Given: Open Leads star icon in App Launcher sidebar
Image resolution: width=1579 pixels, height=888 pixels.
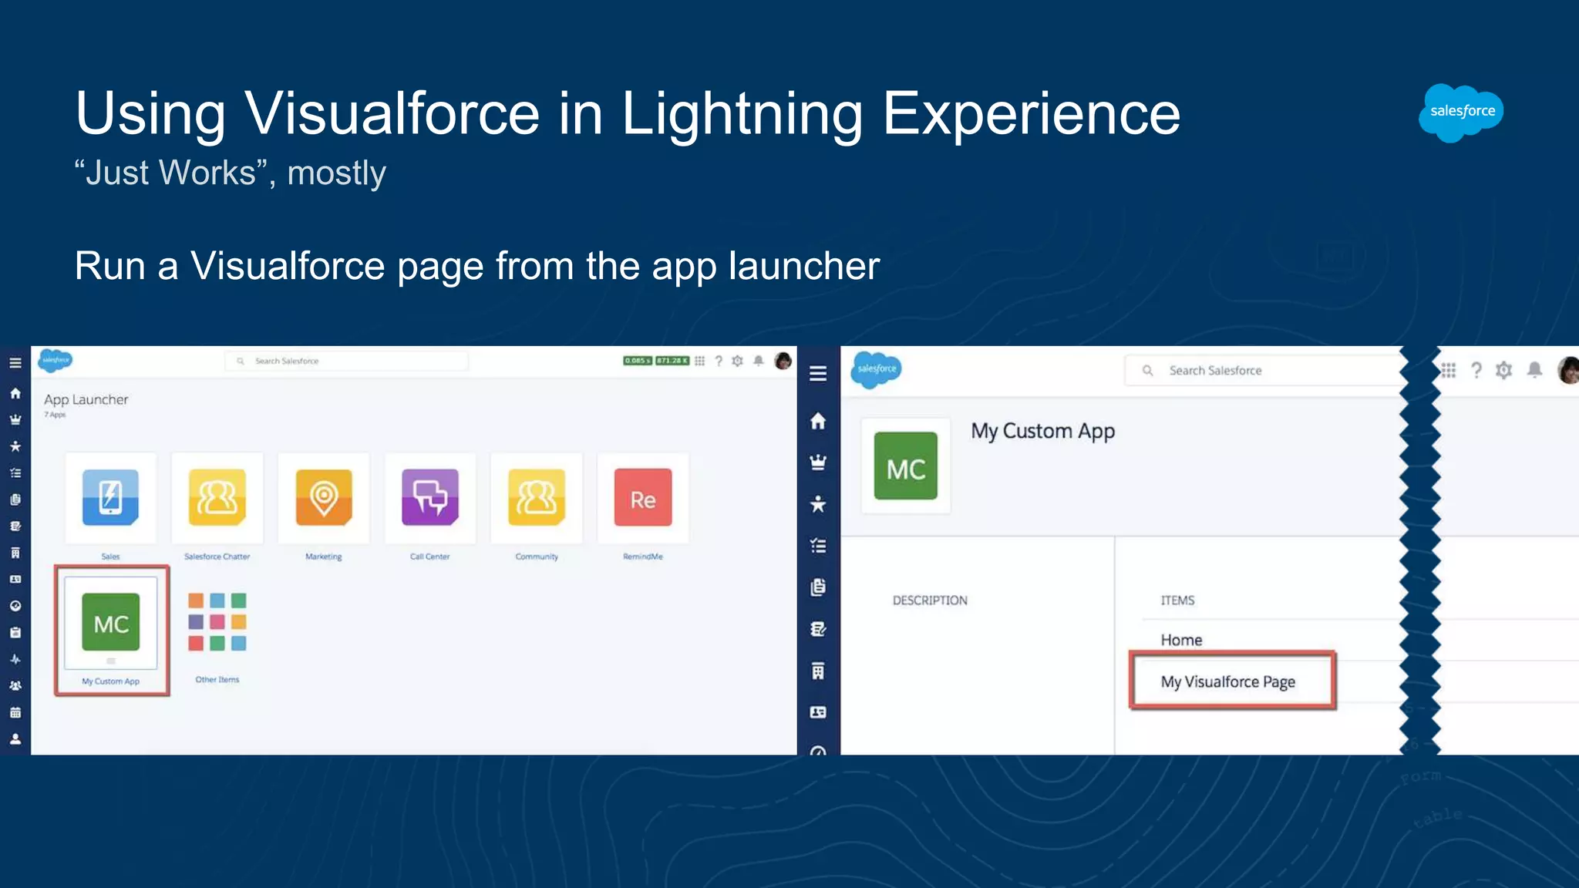Looking at the screenshot, I should (x=15, y=446).
